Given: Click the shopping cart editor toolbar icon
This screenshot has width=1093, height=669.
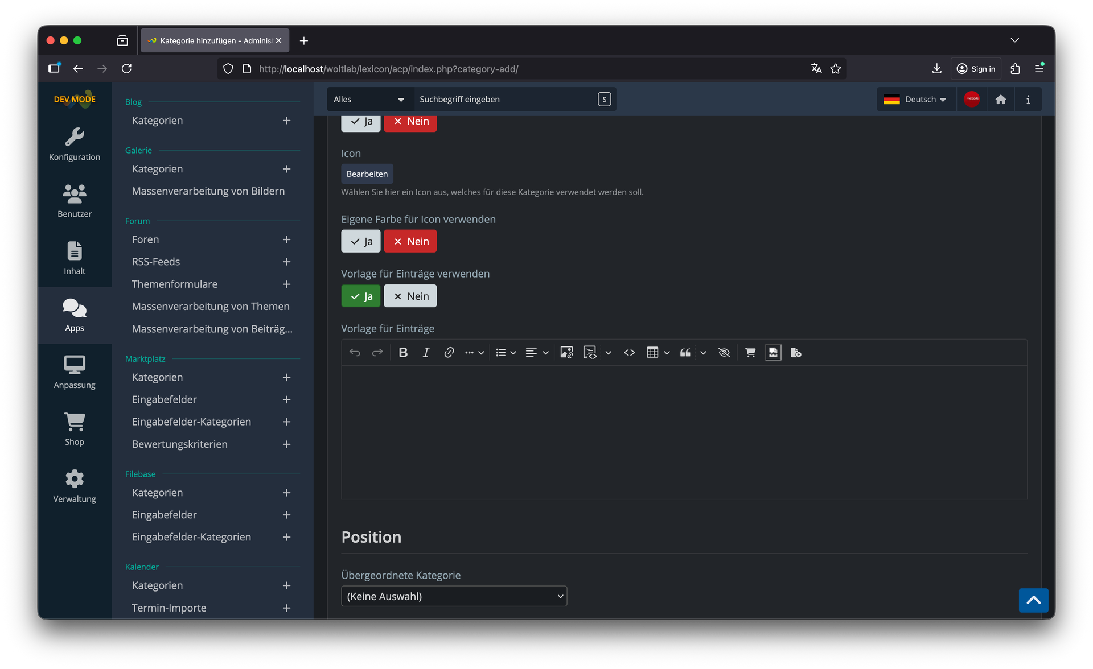Looking at the screenshot, I should 750,353.
